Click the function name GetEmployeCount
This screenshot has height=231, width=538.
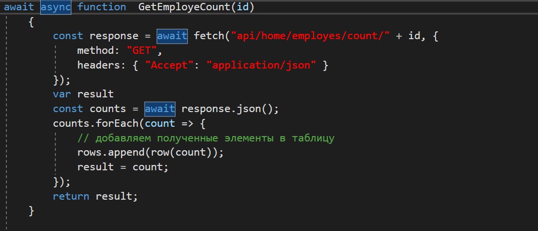(x=185, y=7)
